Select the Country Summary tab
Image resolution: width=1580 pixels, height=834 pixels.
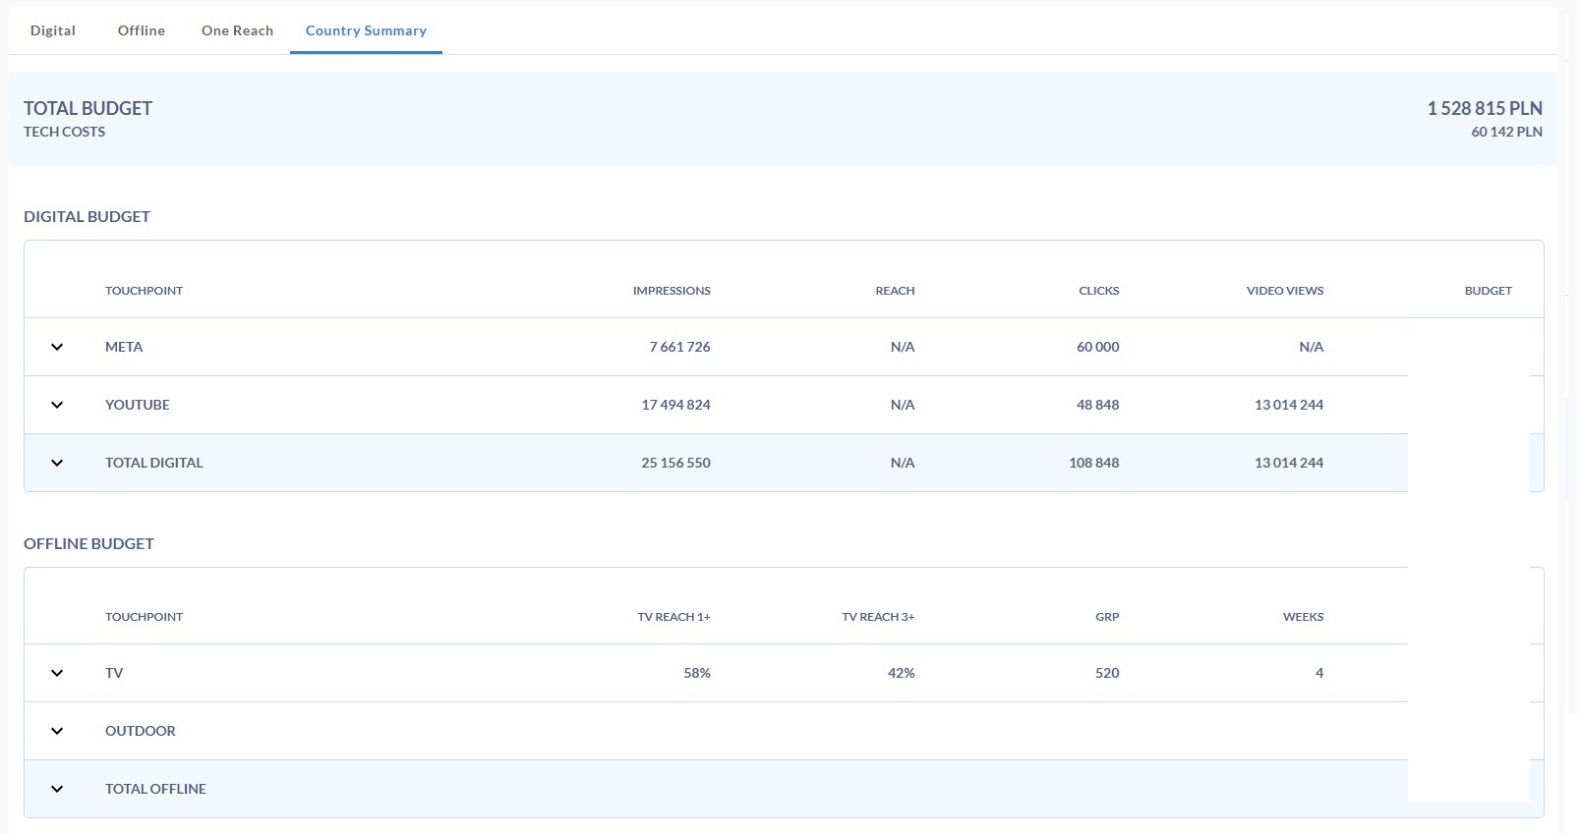point(366,30)
